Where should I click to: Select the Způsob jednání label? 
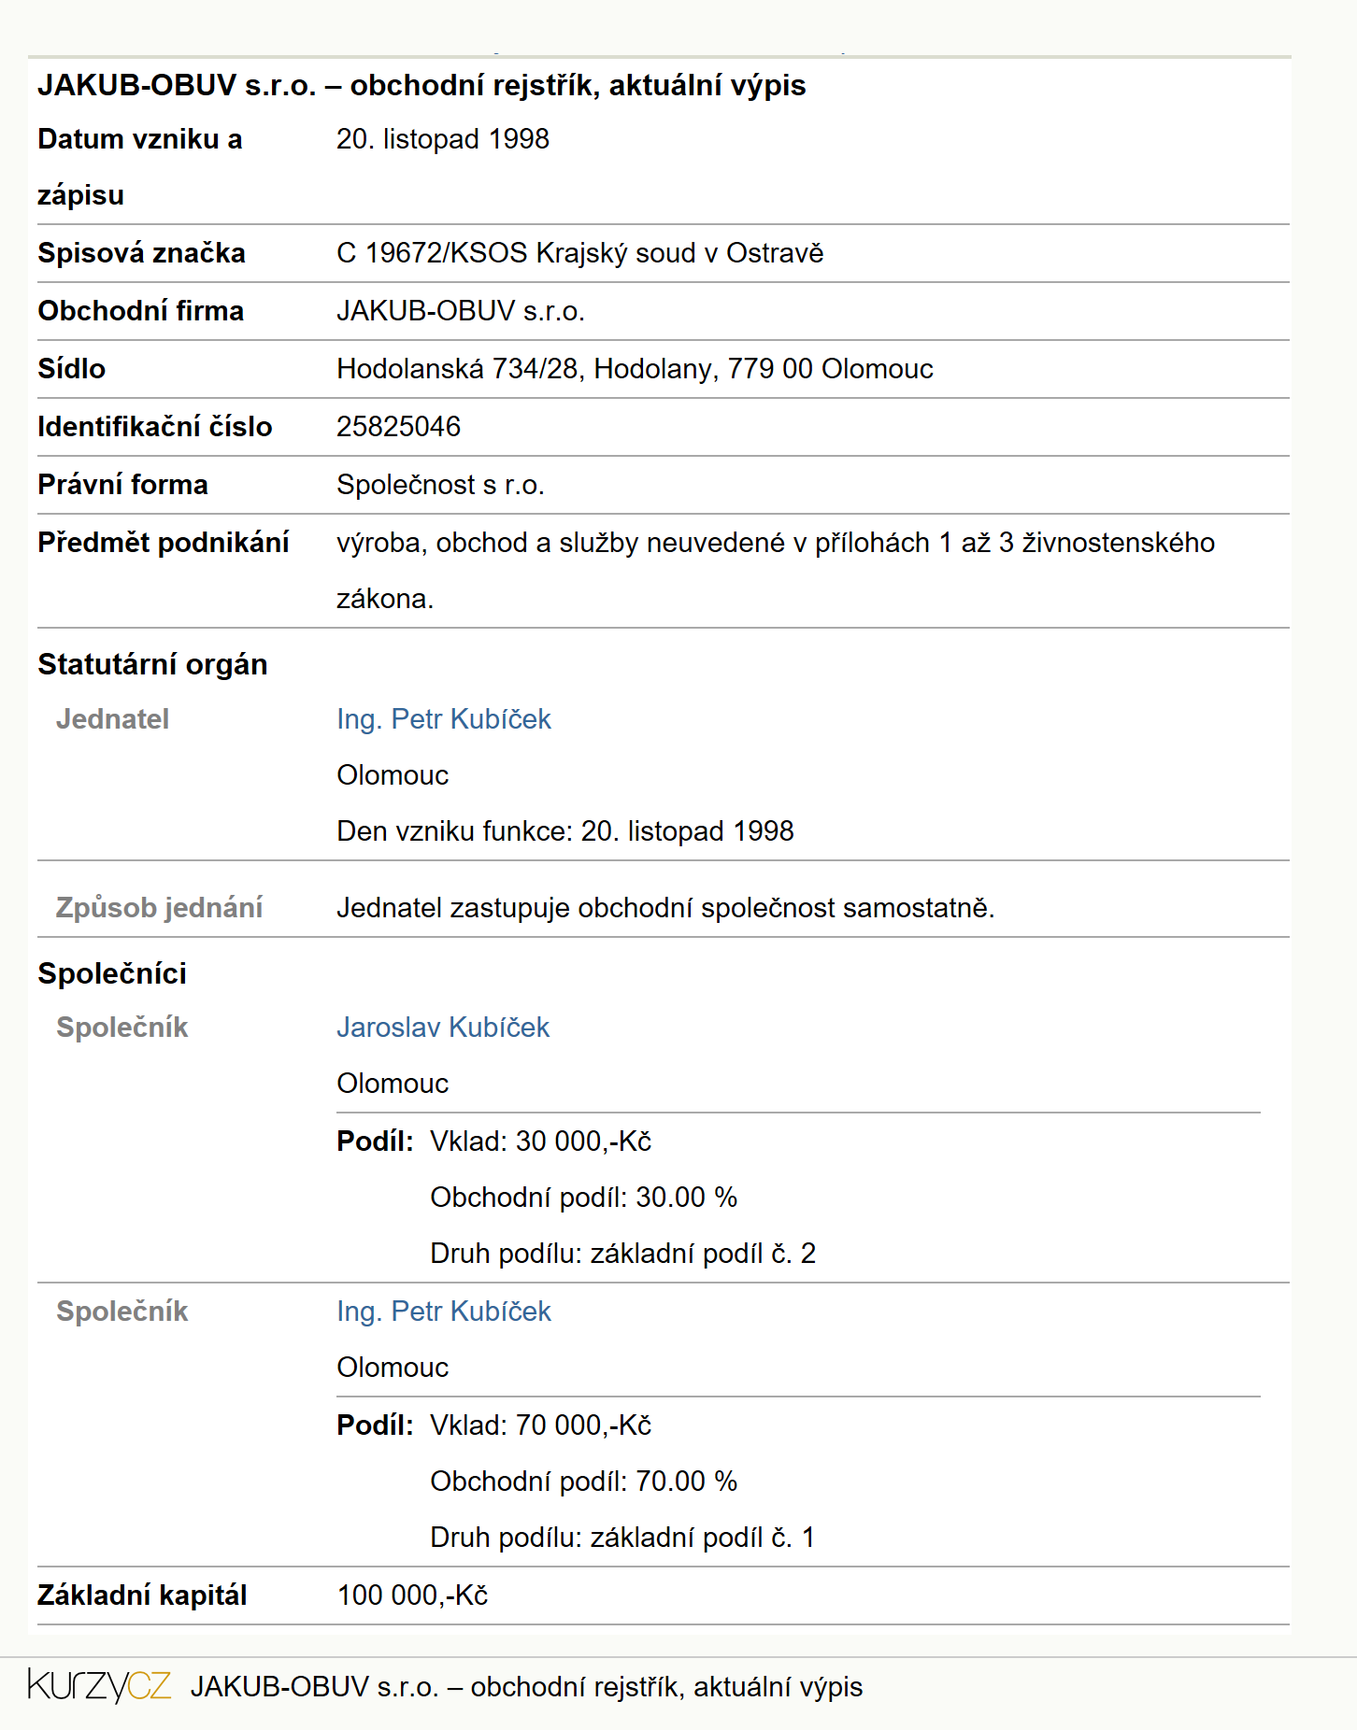[x=159, y=908]
